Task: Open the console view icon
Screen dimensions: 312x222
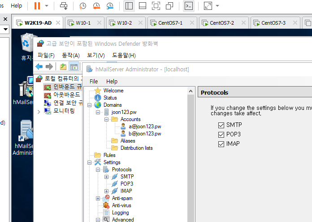Action: [188, 6]
